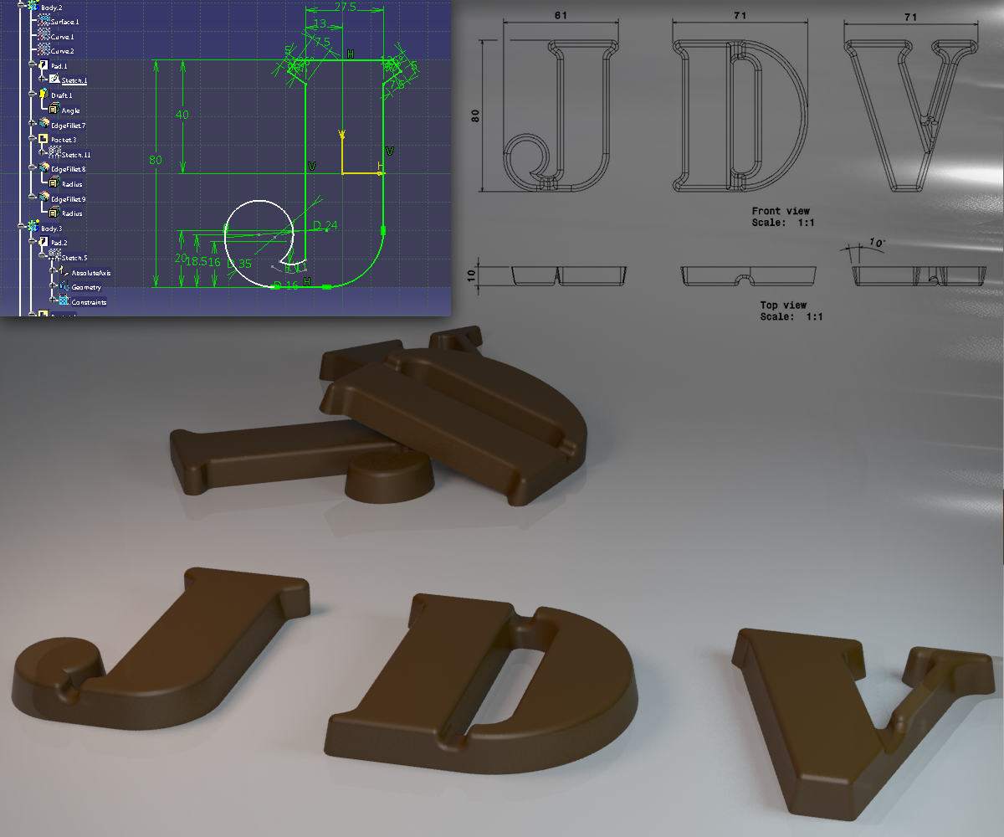
Task: Click the D 24 diameter dimension
Action: (325, 225)
